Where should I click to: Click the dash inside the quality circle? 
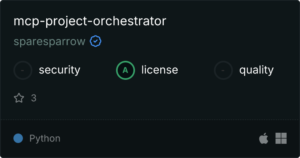pyautogui.click(x=223, y=70)
